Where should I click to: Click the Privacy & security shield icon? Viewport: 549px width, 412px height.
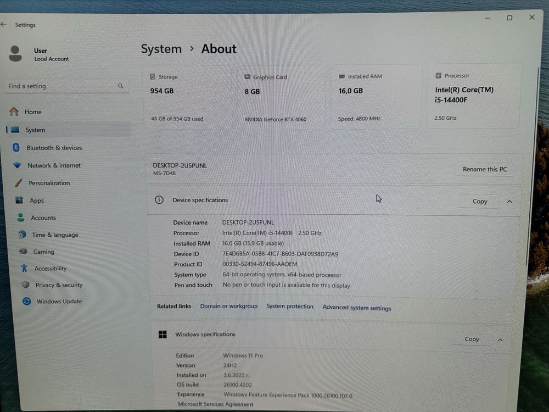click(x=26, y=285)
